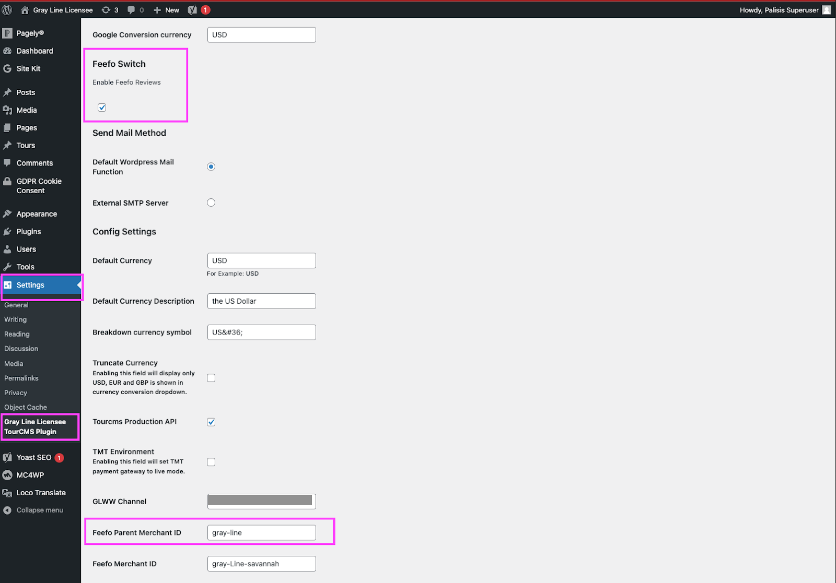The image size is (836, 583).
Task: Click the Posts pin icon
Action: 7,92
